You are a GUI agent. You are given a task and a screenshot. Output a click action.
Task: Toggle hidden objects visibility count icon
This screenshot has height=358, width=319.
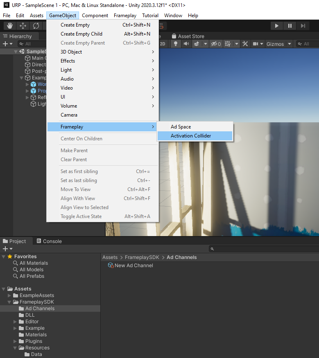point(216,44)
